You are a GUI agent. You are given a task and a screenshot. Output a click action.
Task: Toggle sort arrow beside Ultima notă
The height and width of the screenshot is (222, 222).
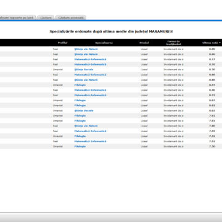[220, 43]
